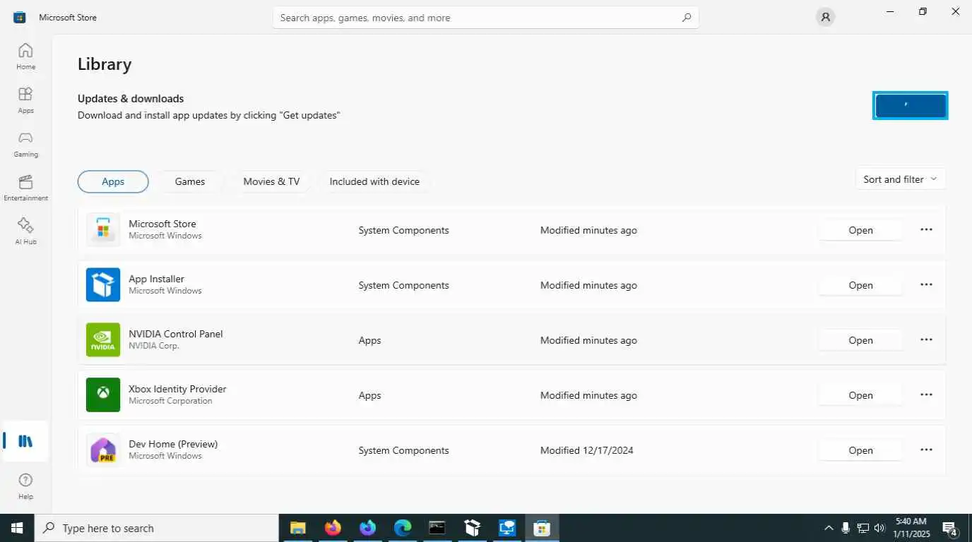Click the "Updates & downloads" heading

(131, 99)
